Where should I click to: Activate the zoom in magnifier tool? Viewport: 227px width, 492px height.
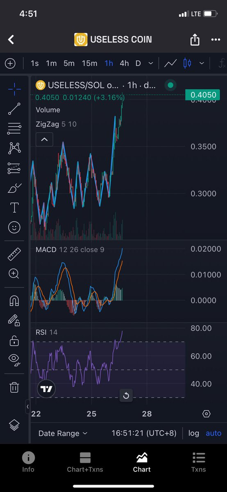pyautogui.click(x=14, y=274)
